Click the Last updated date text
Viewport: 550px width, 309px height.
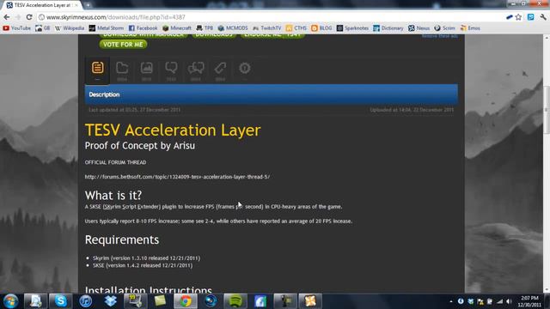134,110
